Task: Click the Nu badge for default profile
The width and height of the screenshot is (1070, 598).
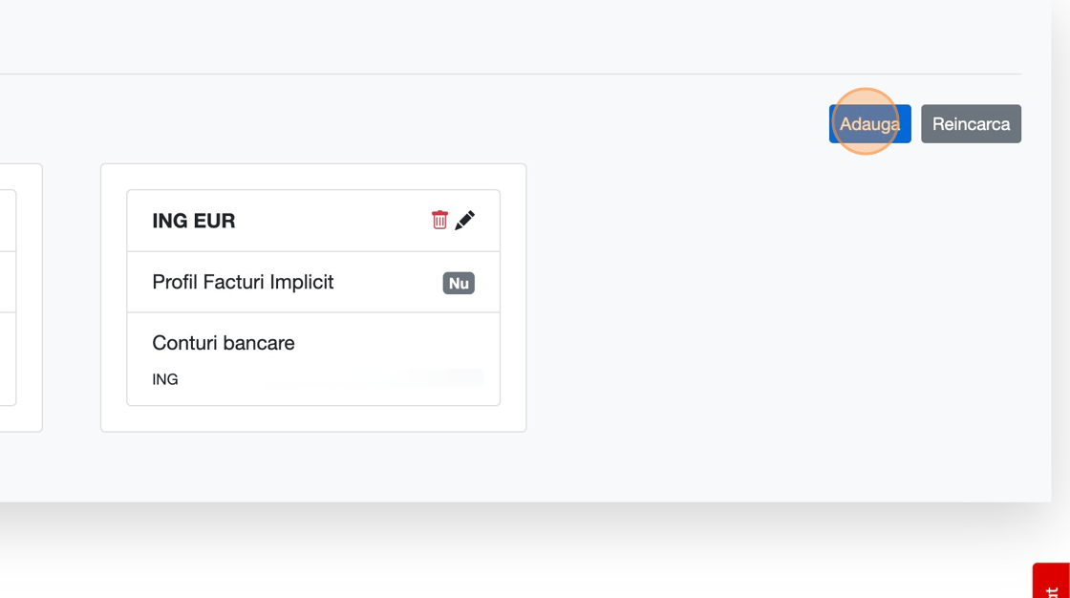Action: click(x=459, y=283)
